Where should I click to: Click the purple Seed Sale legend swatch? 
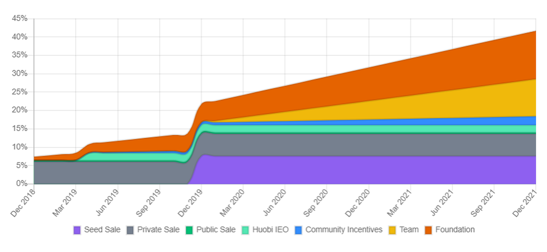(x=77, y=230)
